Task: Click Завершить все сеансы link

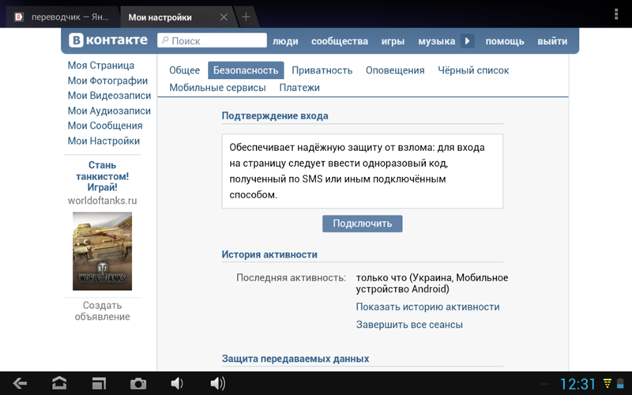Action: click(409, 325)
